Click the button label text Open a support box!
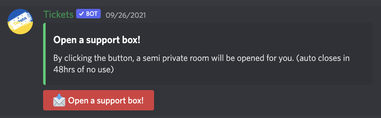Image resolution: width=381 pixels, height=118 pixels. [x=106, y=101]
